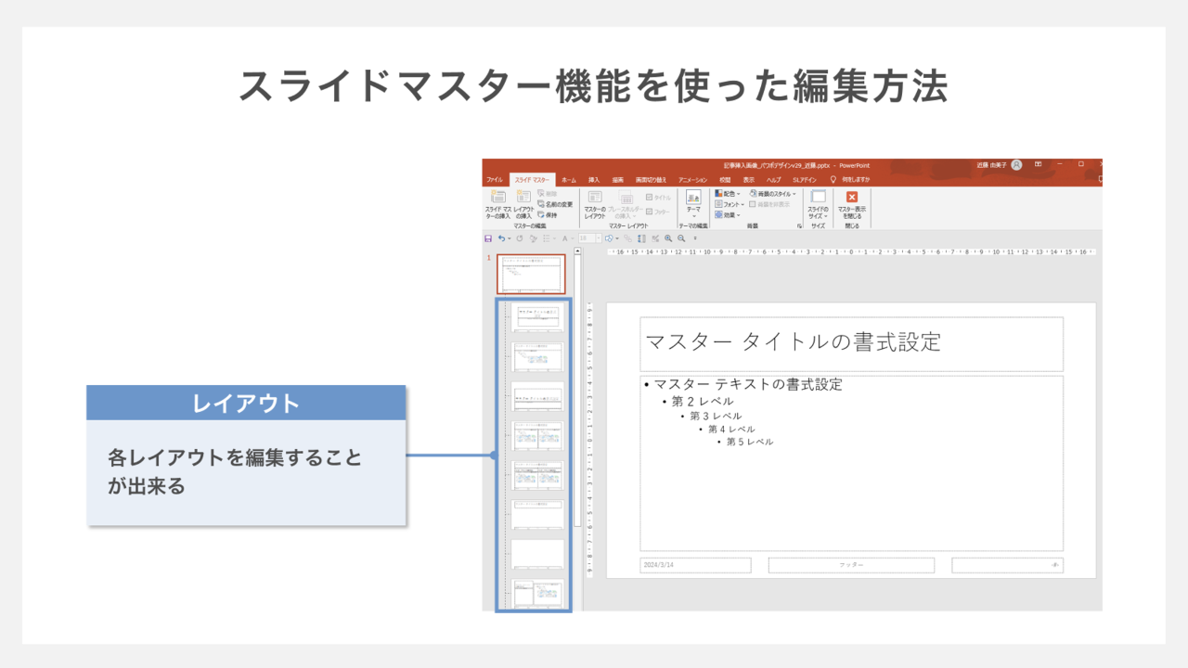Open the フォント theme dropdown
Image resolution: width=1188 pixels, height=668 pixels.
(x=730, y=204)
